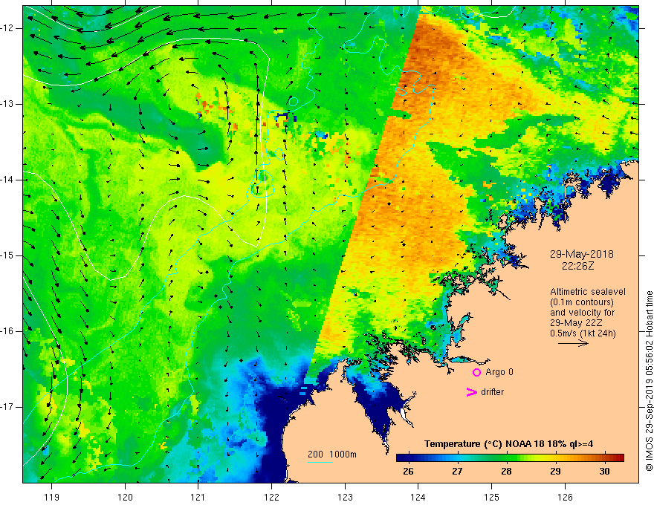Click the '29-May 22Z' legend line
The image size is (654, 505).
click(x=576, y=323)
